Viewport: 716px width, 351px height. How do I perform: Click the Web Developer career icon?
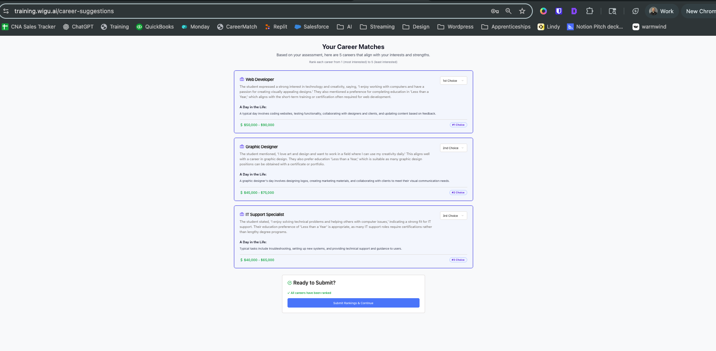242,79
